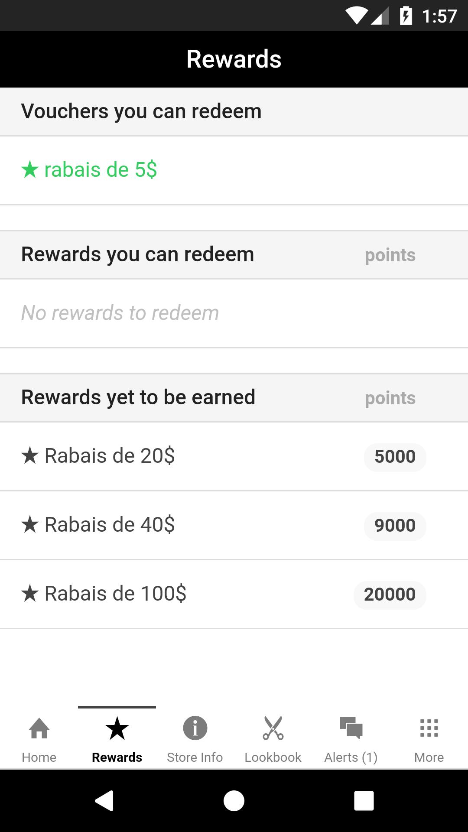This screenshot has width=468, height=832.
Task: Tap the 20000 points badge
Action: (x=390, y=595)
